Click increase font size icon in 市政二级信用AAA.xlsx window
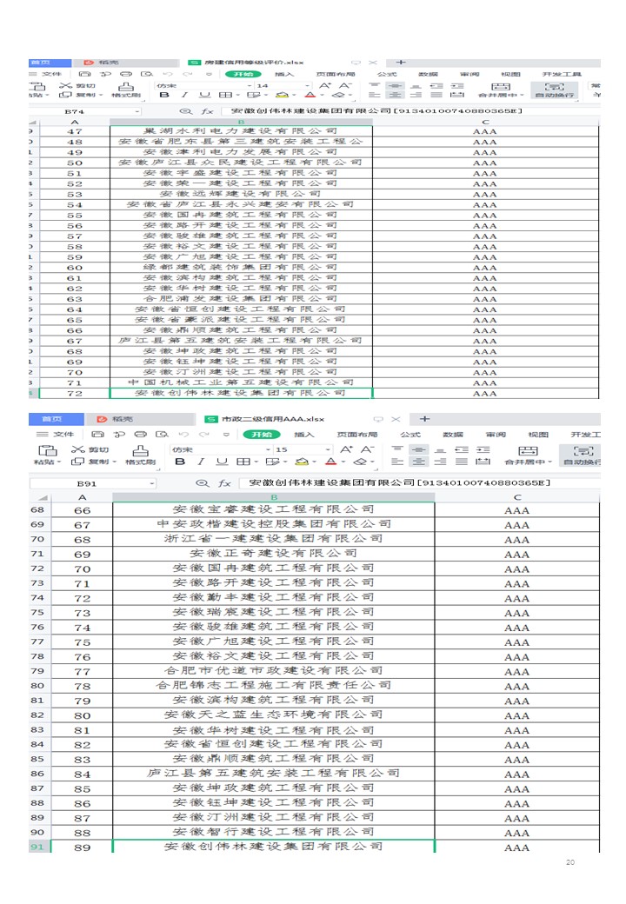 (x=346, y=449)
